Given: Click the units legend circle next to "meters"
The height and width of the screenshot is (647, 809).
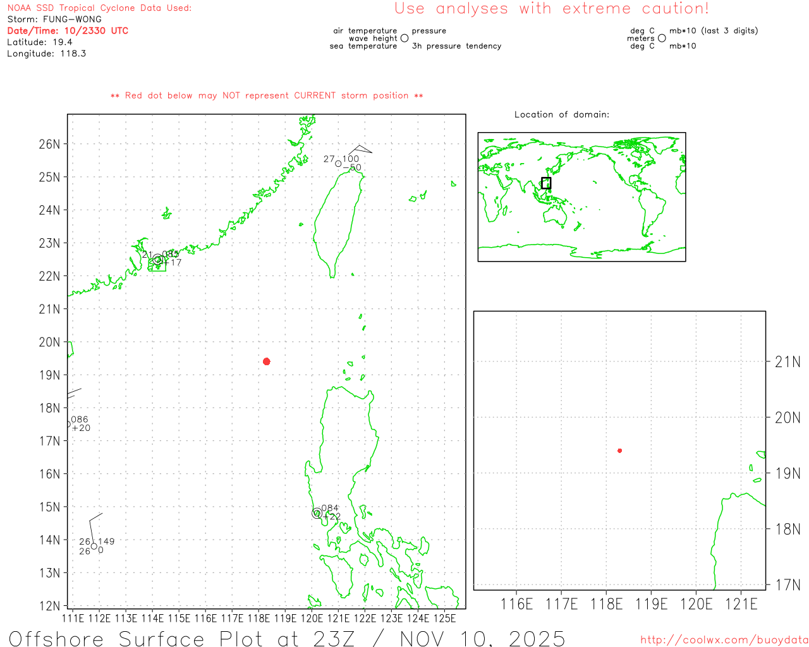Looking at the screenshot, I should click(662, 39).
